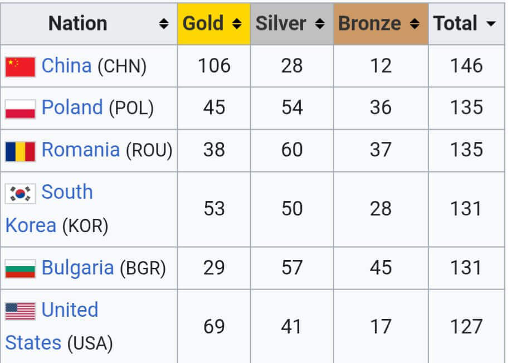
Task: Click the China flag icon
Action: tap(20, 67)
